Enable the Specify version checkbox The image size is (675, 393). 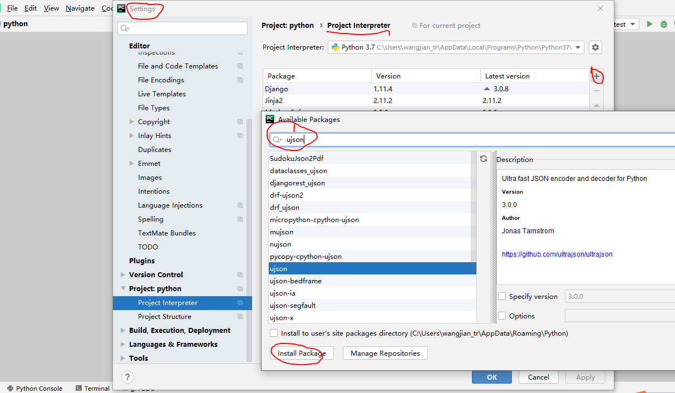(502, 297)
